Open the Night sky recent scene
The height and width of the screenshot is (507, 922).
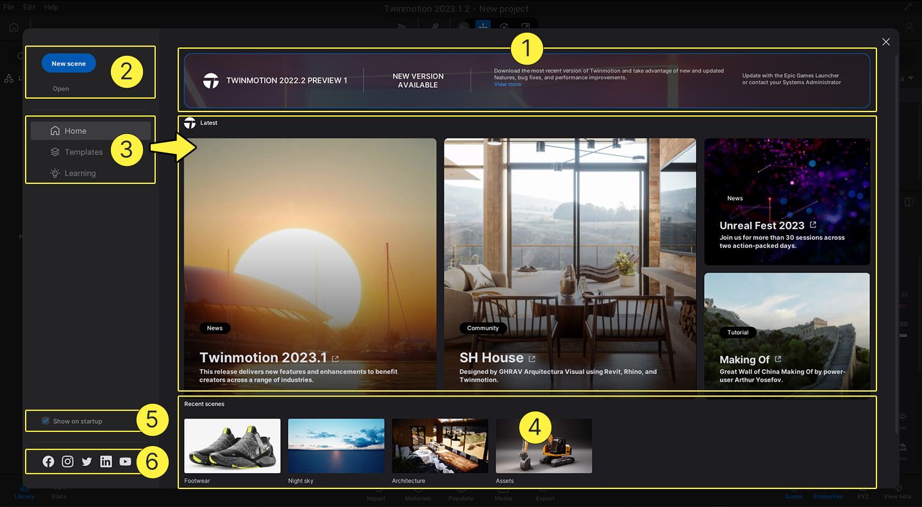pos(336,446)
